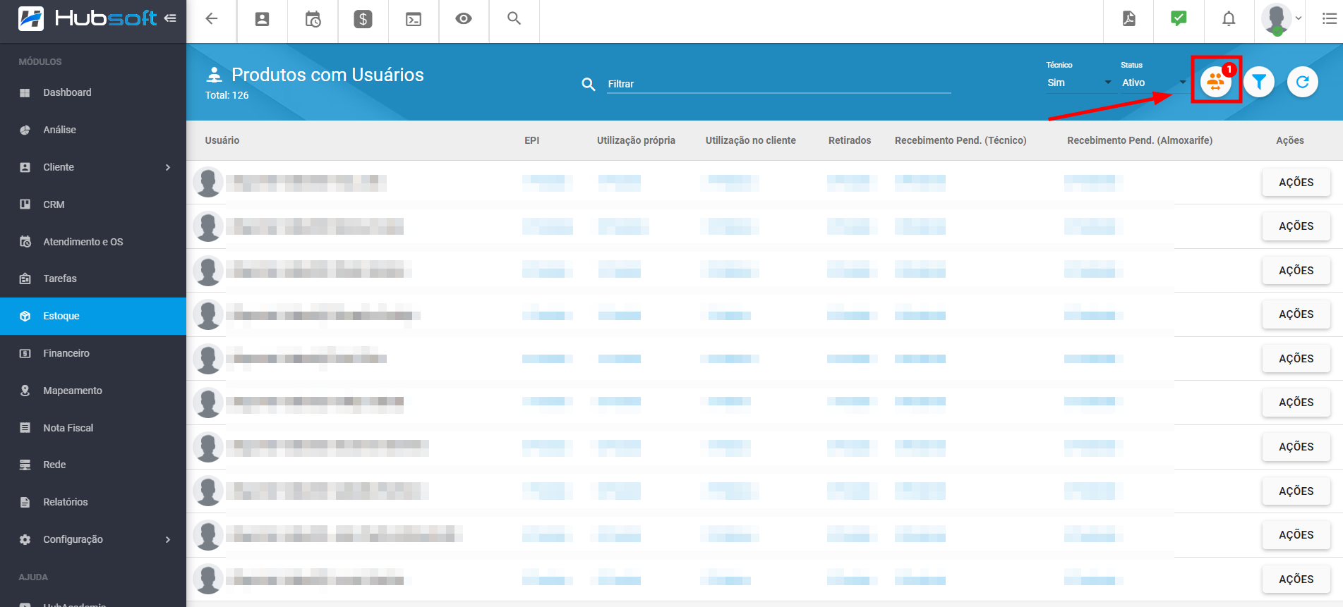
Task: Sort by the Retirados column header
Action: (x=850, y=140)
